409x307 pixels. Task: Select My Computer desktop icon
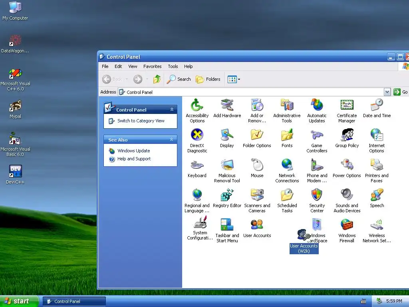click(x=15, y=11)
